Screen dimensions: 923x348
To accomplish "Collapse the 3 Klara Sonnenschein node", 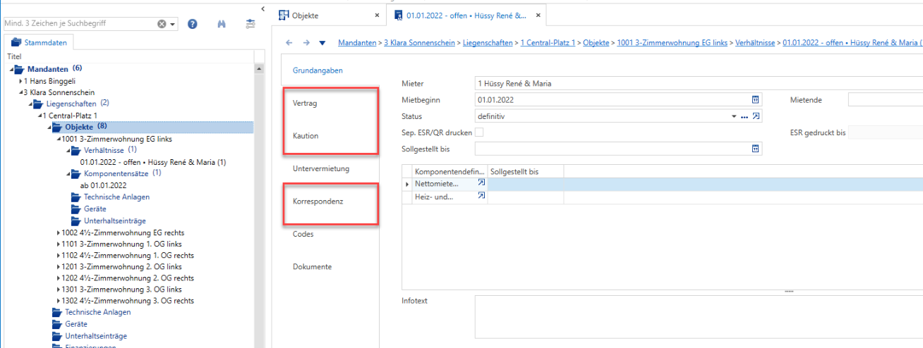I will pos(21,92).
